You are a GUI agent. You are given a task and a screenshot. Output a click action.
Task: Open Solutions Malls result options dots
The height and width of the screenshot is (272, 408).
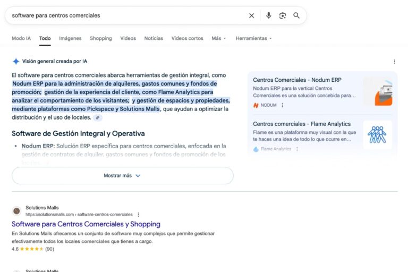point(139,215)
